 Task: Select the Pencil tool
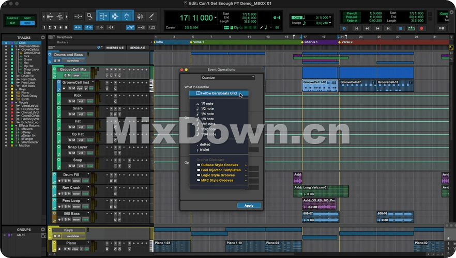click(152, 17)
